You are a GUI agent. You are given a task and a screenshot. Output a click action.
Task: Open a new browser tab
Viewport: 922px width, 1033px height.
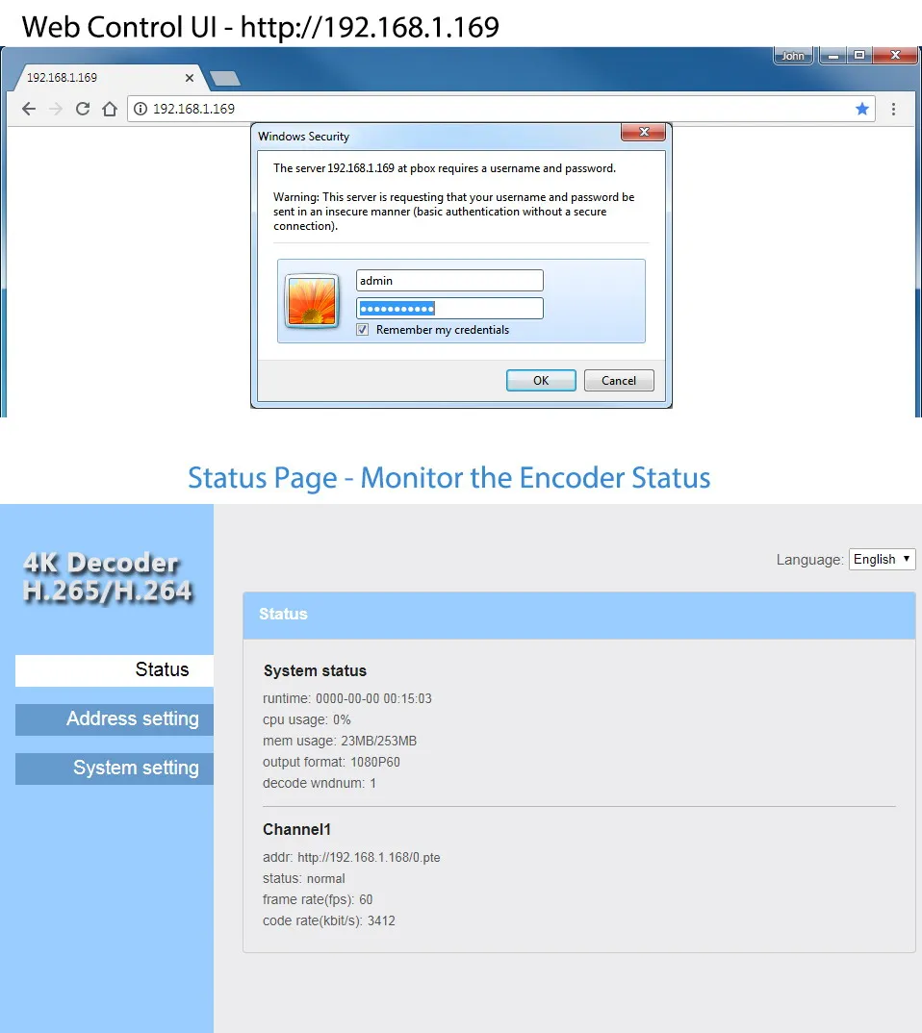click(x=225, y=79)
